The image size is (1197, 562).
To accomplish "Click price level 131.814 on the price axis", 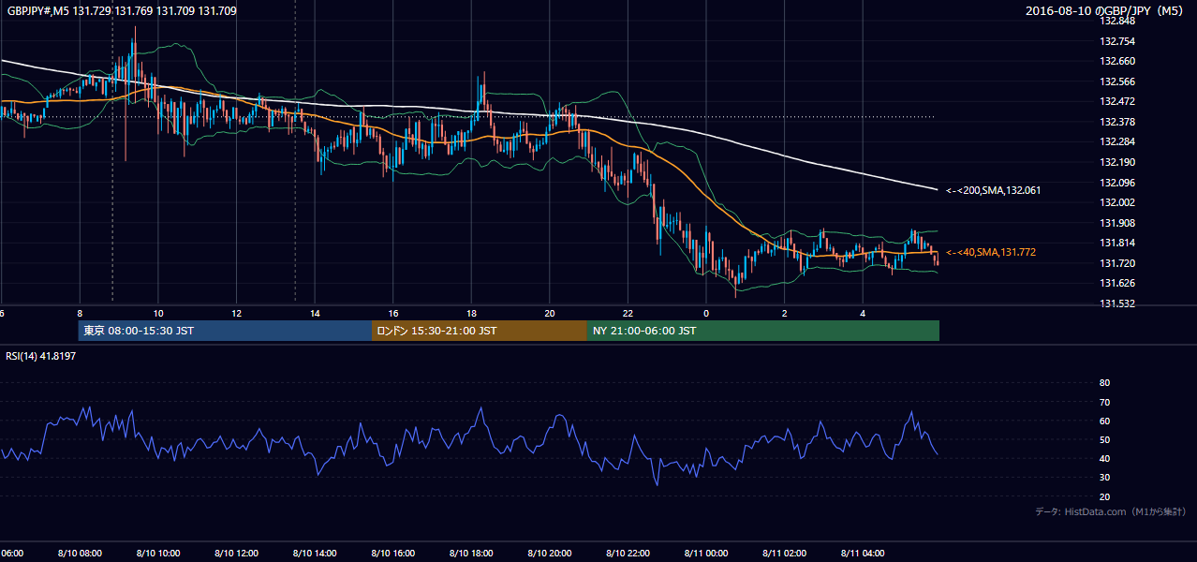I will 1116,243.
